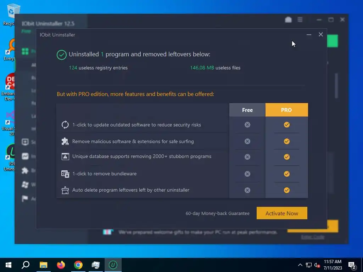Click 'Unique database supports removing 2000+ stubborn programs'
Viewport: 363px width, 272px height.
pyautogui.click(x=142, y=156)
